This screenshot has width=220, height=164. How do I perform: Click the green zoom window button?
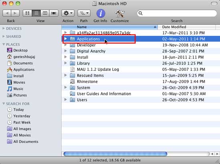[18, 3]
